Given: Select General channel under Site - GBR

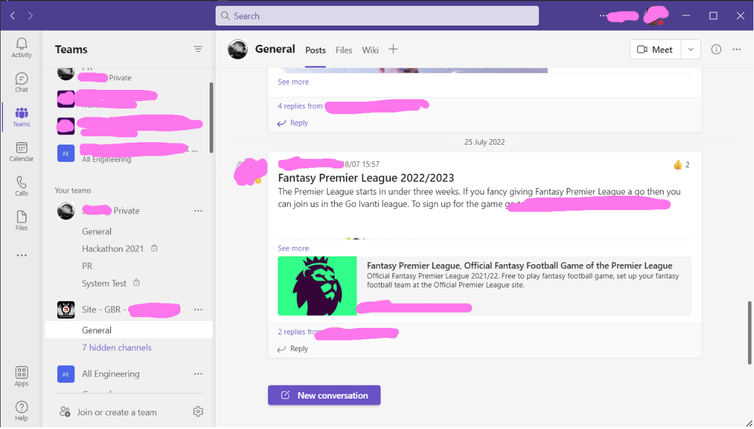Looking at the screenshot, I should point(129,330).
